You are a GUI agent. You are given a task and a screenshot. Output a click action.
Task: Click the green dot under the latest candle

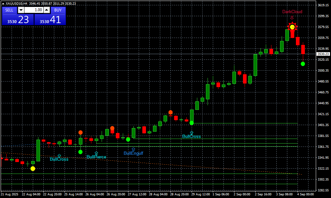click(303, 64)
